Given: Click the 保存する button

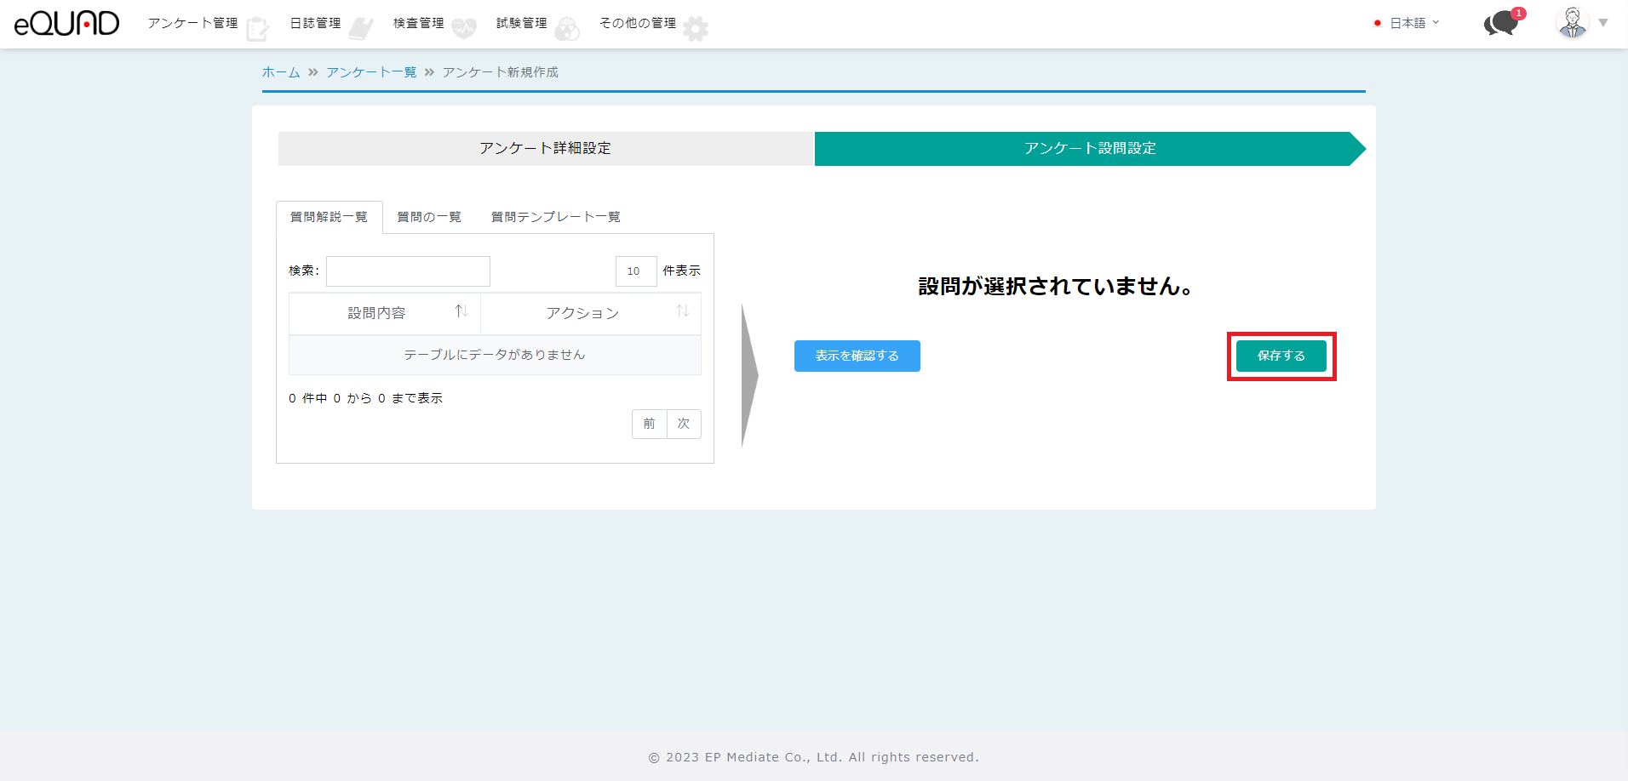Looking at the screenshot, I should 1281,356.
